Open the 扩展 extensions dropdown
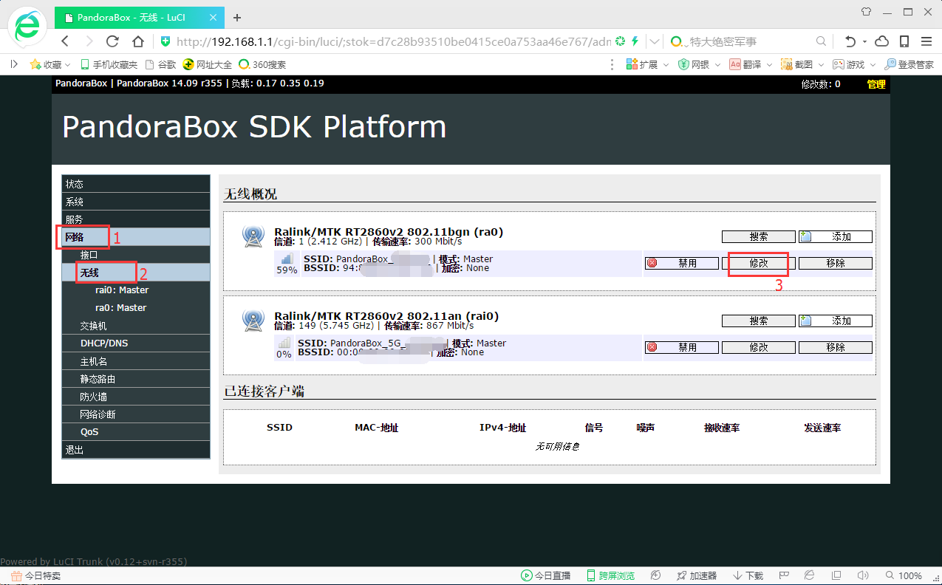Image resolution: width=942 pixels, height=585 pixels. [x=647, y=64]
